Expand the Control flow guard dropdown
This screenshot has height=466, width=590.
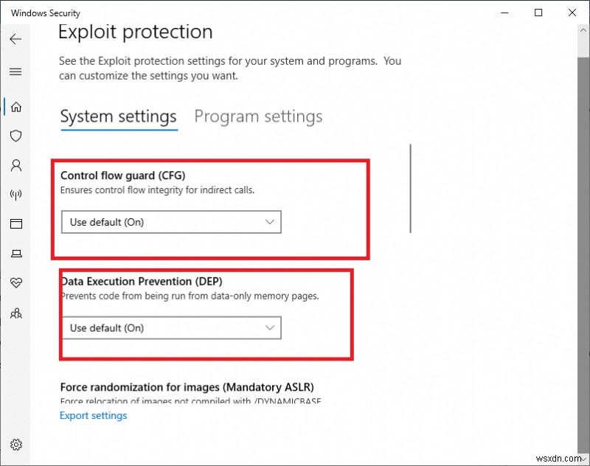click(171, 222)
